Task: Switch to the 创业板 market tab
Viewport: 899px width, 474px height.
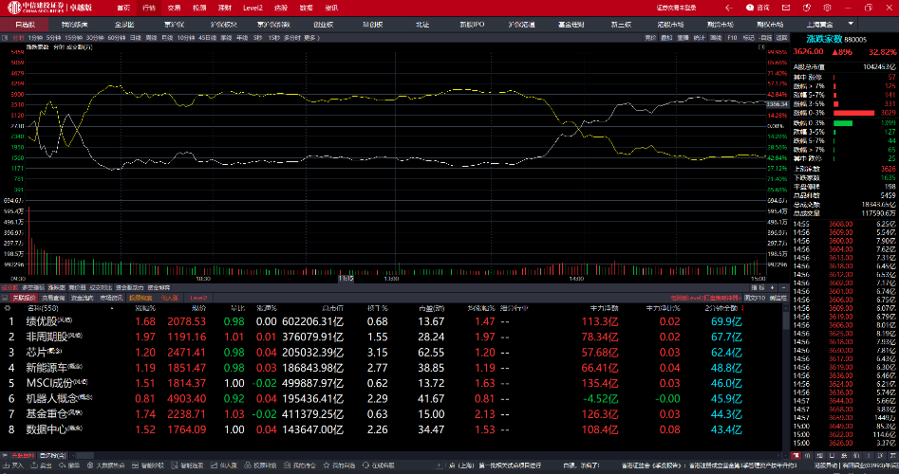Action: point(324,23)
